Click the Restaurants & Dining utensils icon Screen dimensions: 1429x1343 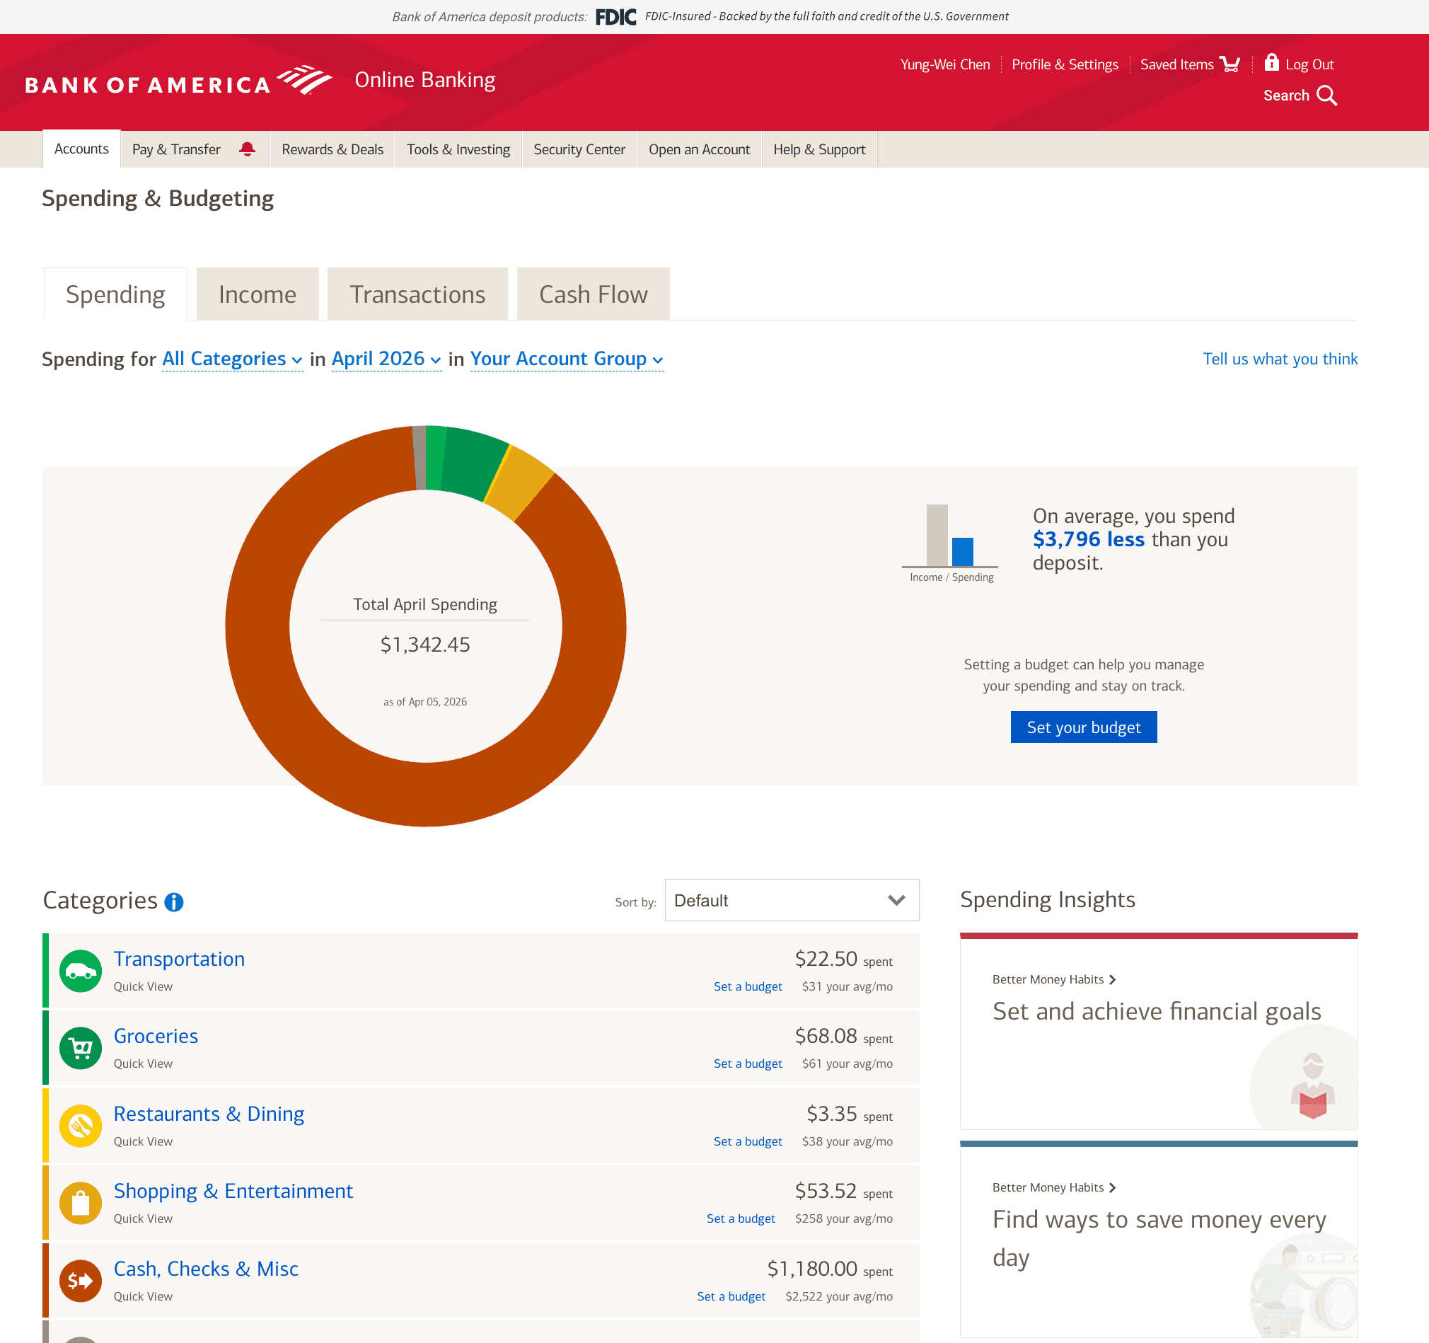[81, 1125]
